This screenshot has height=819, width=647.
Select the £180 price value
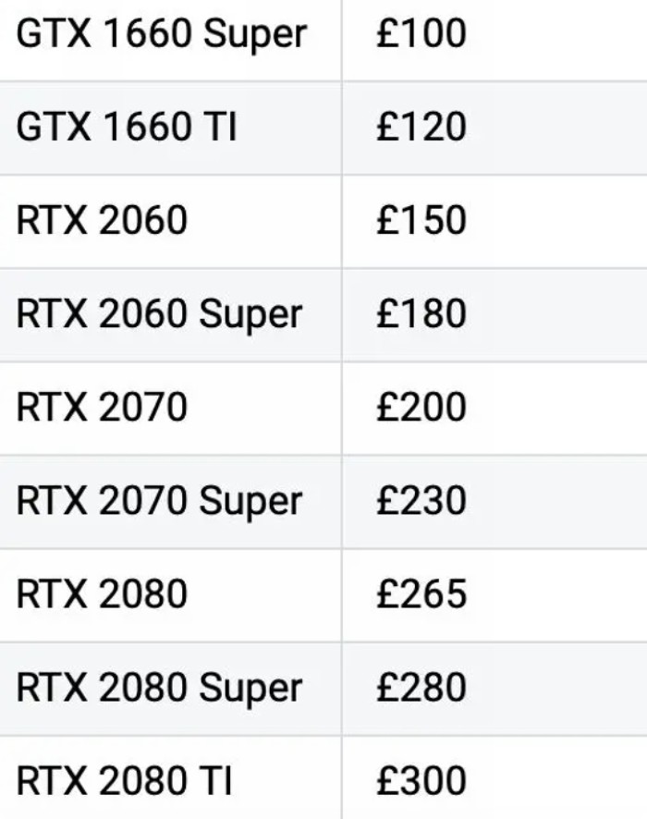coord(421,314)
